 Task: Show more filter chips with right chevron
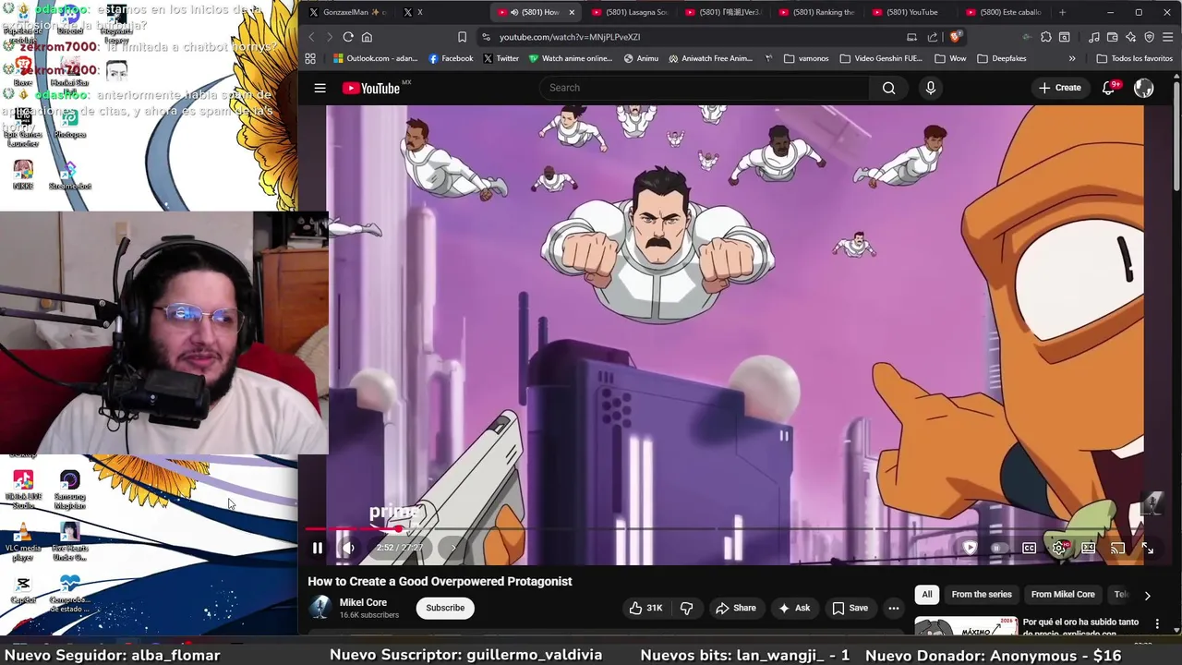[x=1147, y=596]
